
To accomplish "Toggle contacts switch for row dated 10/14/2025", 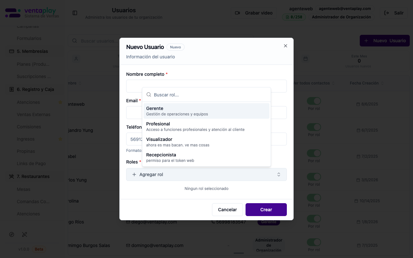I will tap(314, 198).
